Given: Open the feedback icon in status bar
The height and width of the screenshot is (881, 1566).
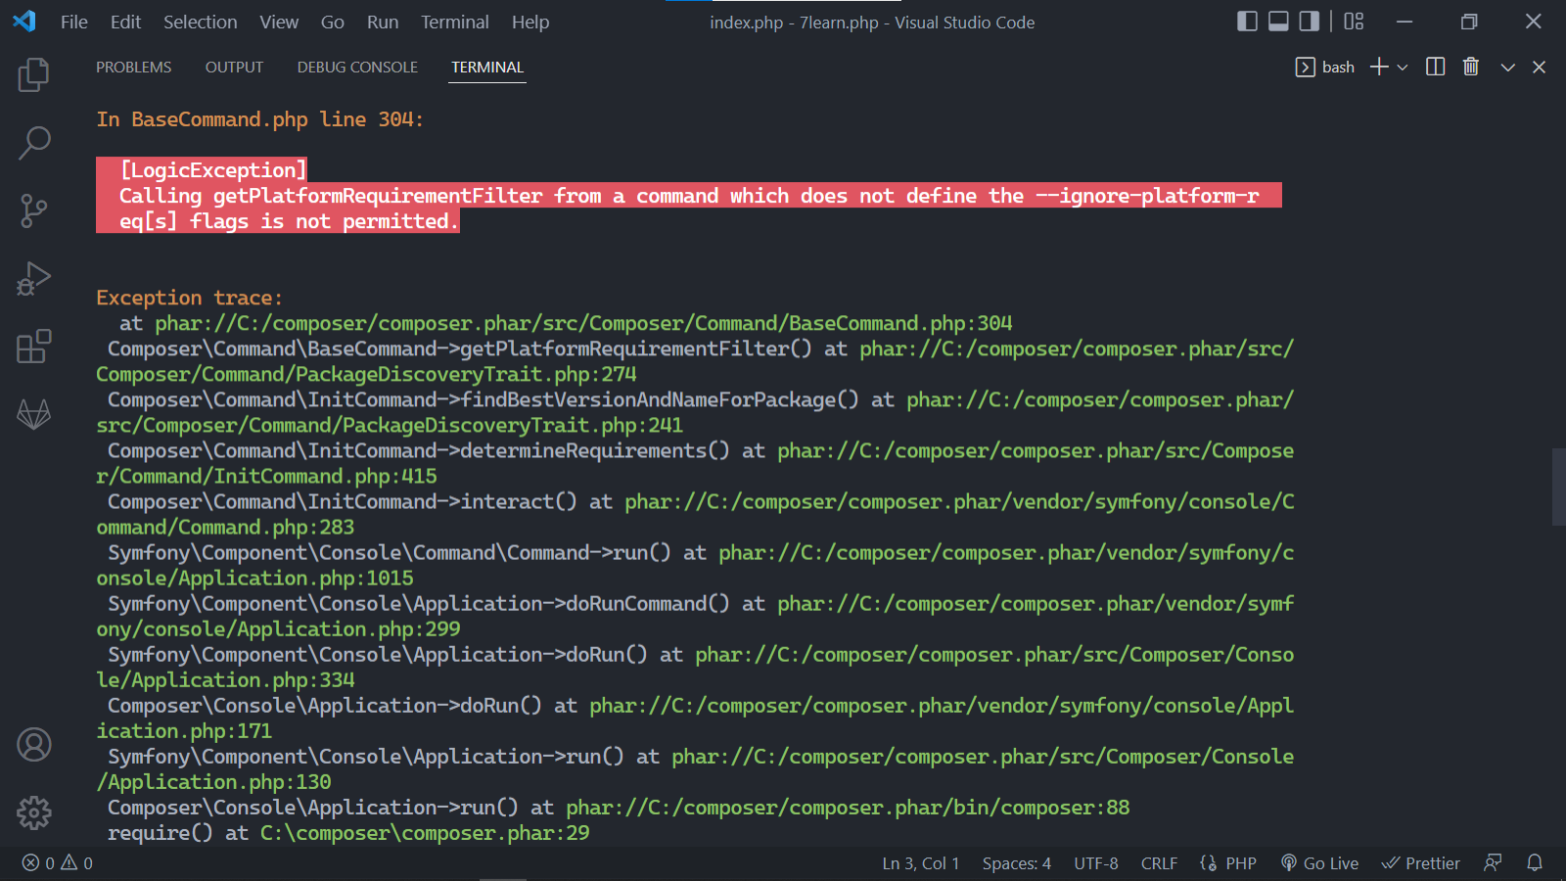Looking at the screenshot, I should click(1493, 863).
